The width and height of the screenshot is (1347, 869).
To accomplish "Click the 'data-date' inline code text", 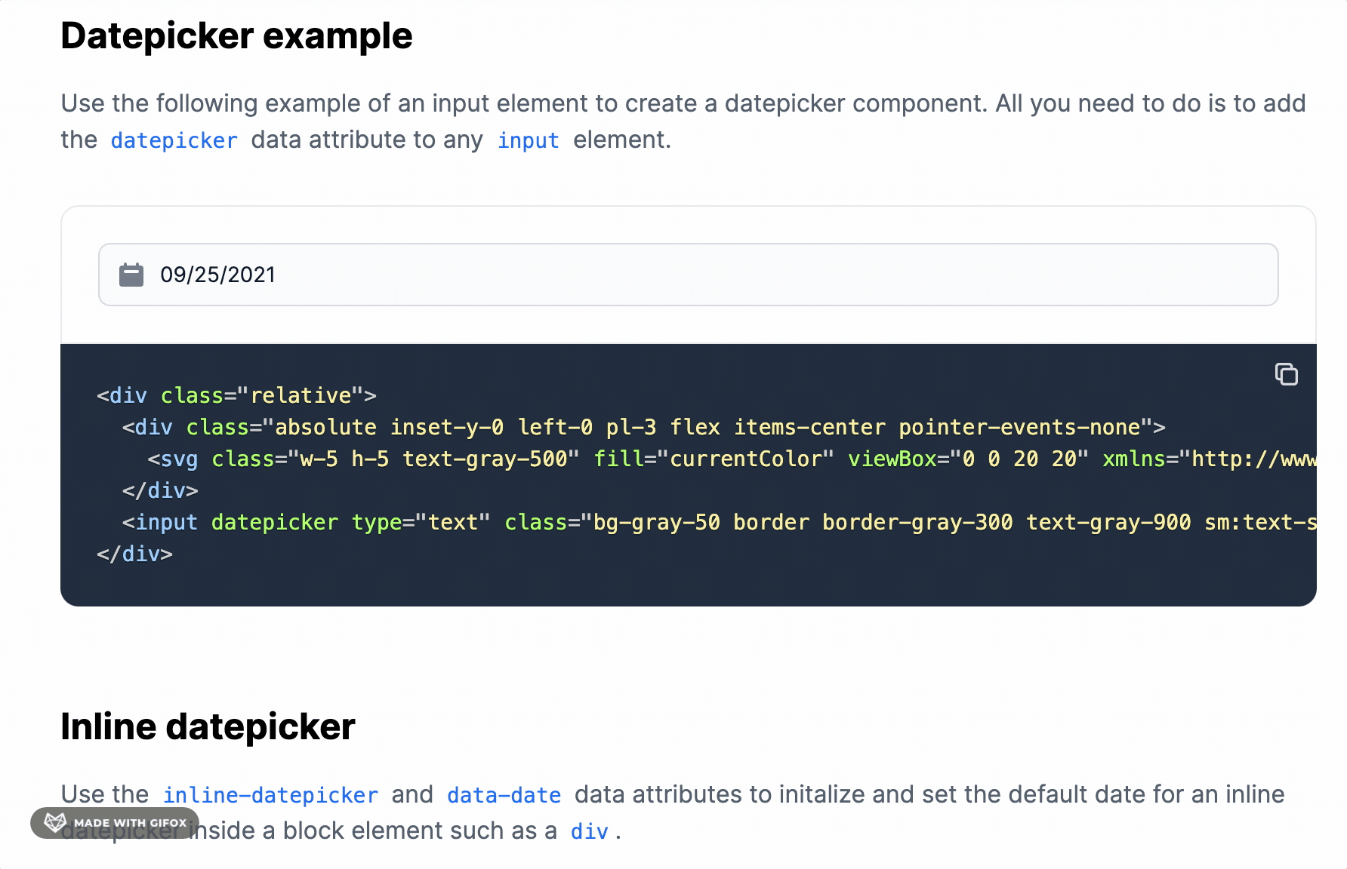I will [x=504, y=795].
